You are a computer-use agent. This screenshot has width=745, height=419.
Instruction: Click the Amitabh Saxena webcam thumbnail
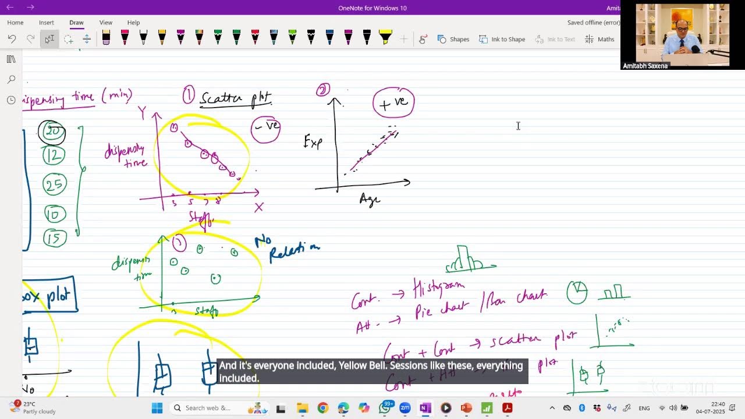click(682, 35)
